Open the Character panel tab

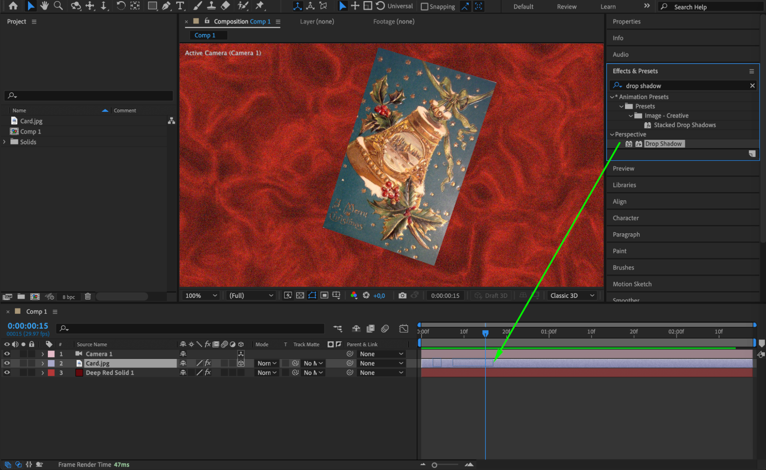[625, 218]
